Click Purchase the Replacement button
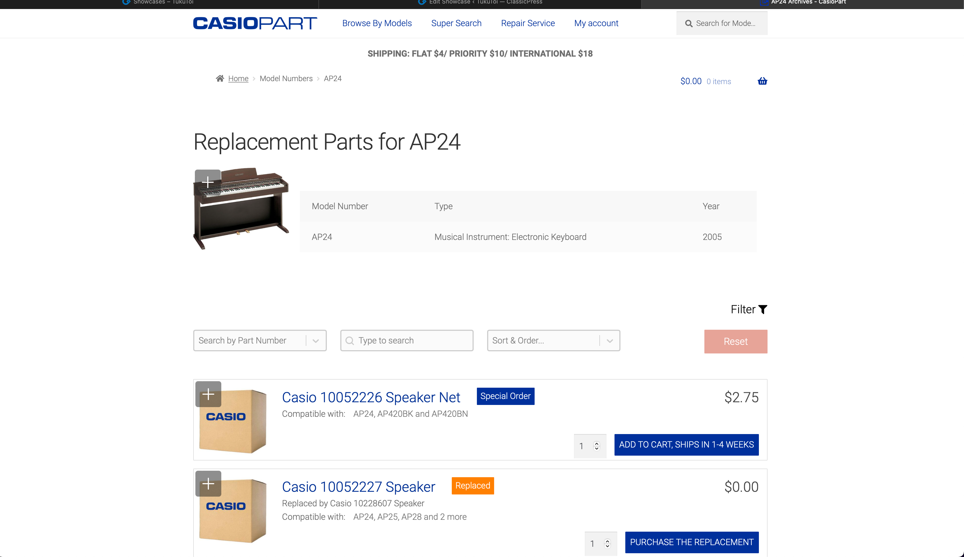 click(x=692, y=542)
